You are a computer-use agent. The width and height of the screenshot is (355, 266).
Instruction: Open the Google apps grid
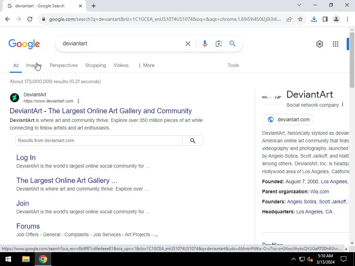(x=336, y=44)
